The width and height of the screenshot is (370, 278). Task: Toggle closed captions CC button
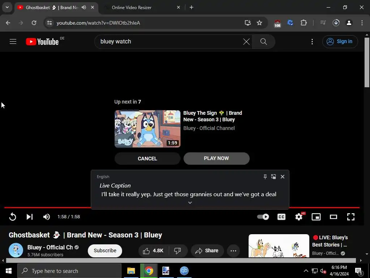pyautogui.click(x=281, y=217)
